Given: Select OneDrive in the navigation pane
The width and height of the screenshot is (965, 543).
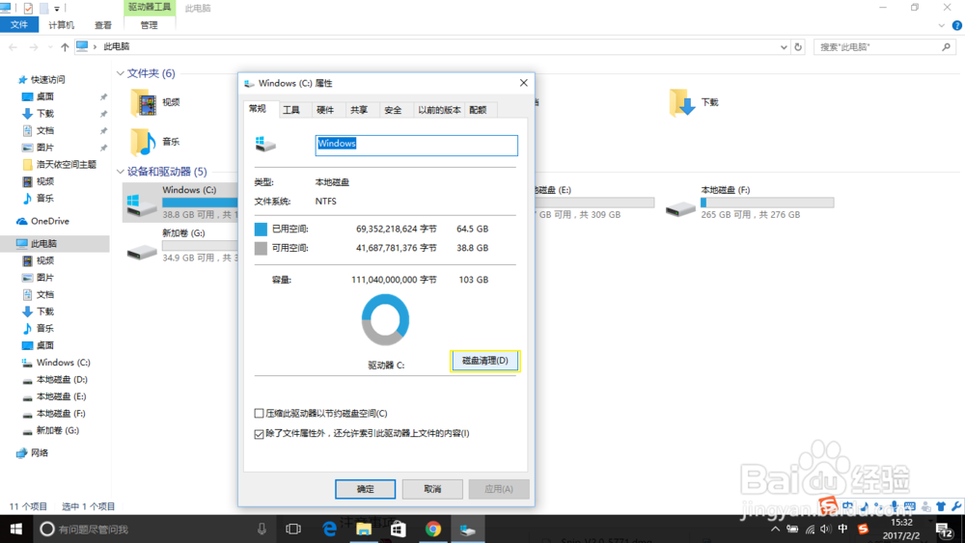Looking at the screenshot, I should click(x=50, y=221).
